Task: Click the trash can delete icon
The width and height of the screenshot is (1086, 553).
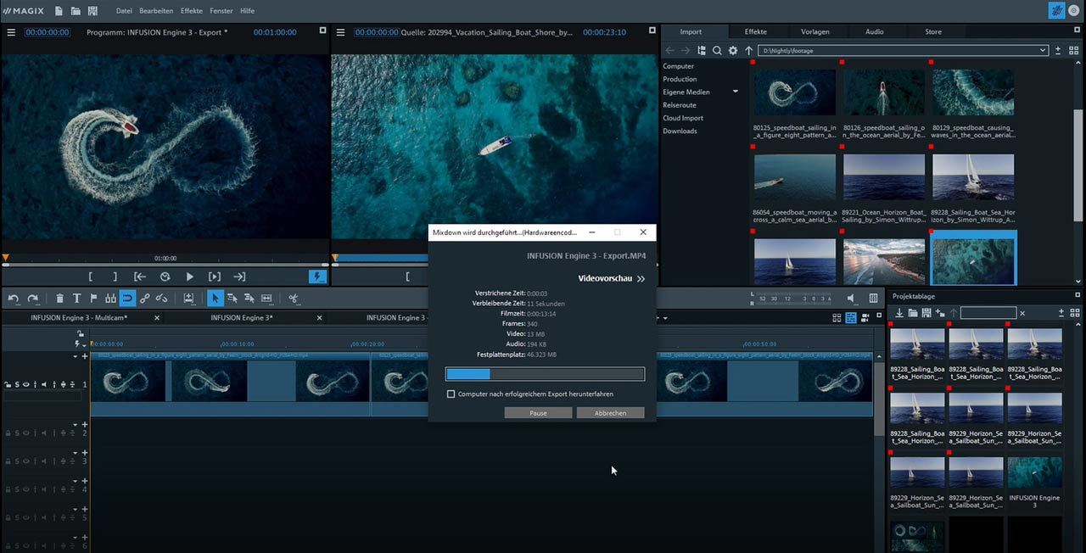Action: tap(59, 299)
